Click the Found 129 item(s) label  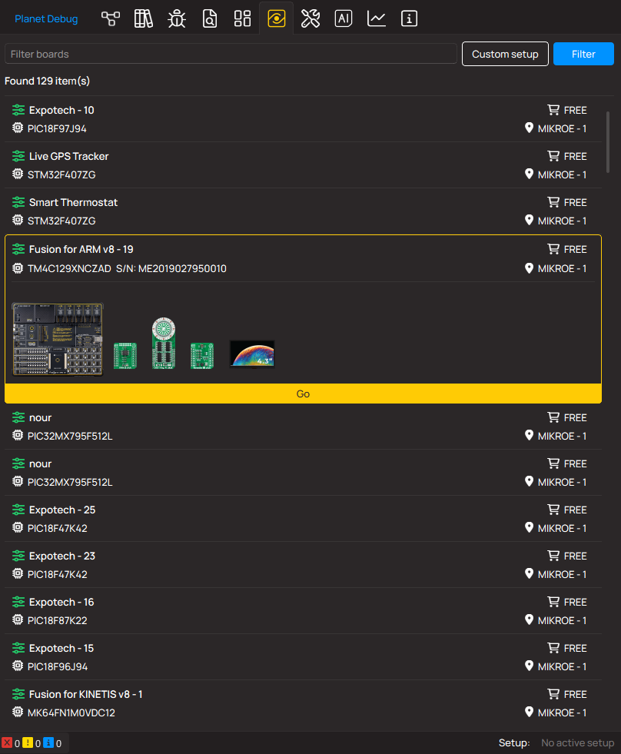[47, 81]
